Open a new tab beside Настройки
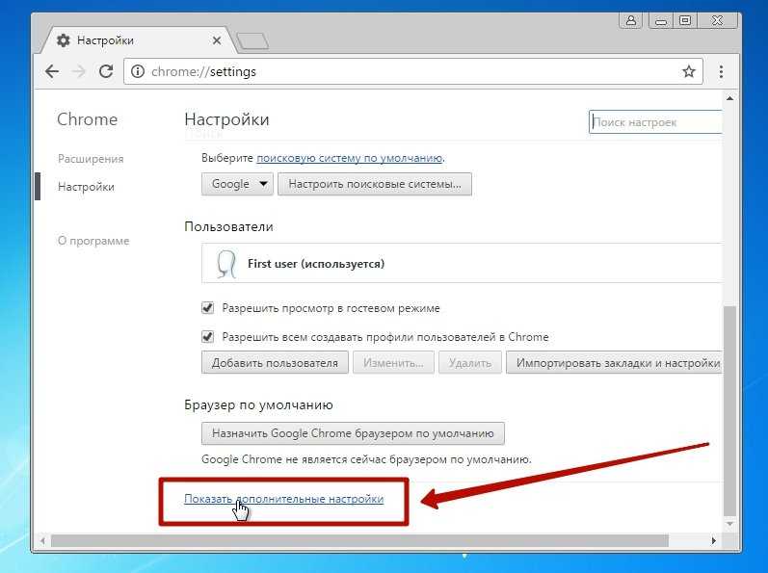768x573 pixels. point(252,41)
